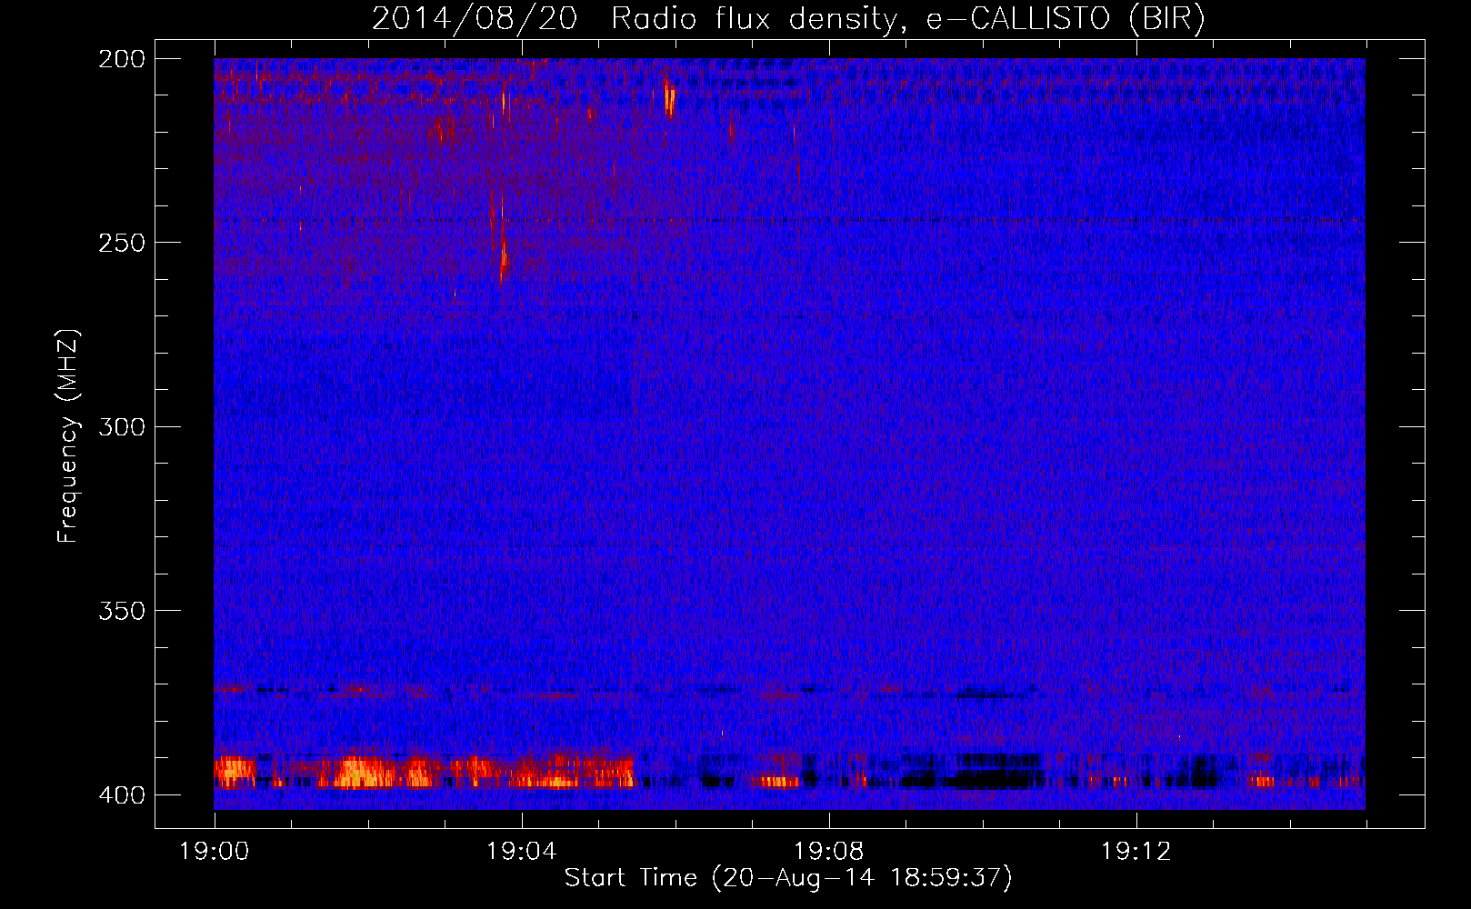
Task: Select the 300 frequency tick label
Action: [121, 426]
